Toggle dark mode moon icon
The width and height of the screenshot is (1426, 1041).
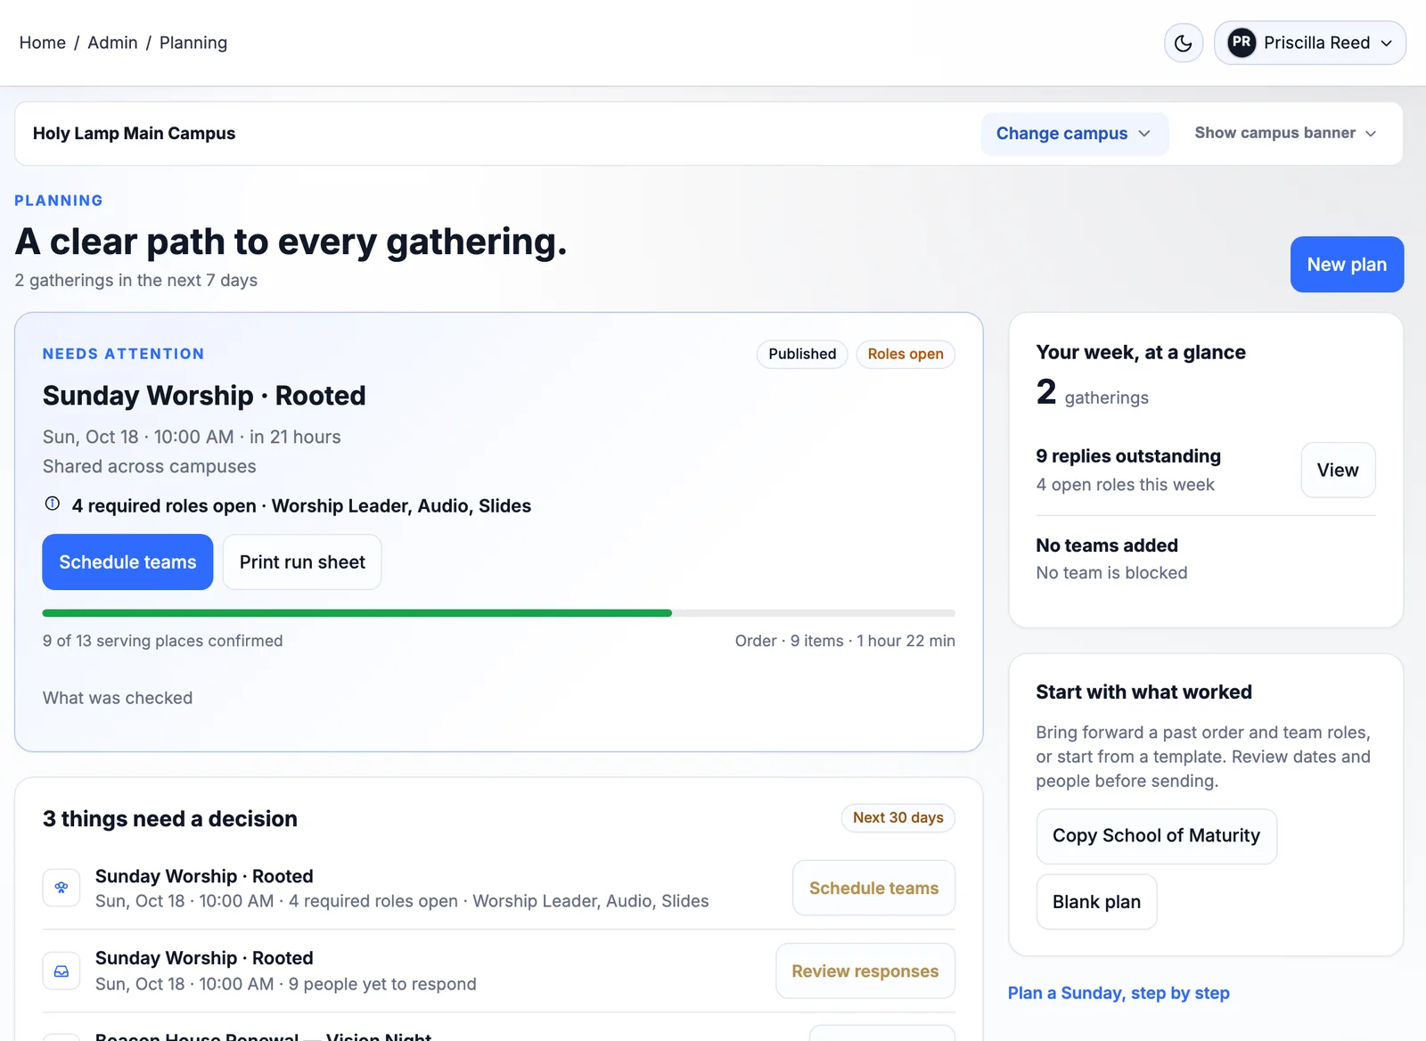(x=1184, y=43)
